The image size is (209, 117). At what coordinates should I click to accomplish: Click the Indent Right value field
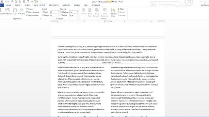(54, 15)
